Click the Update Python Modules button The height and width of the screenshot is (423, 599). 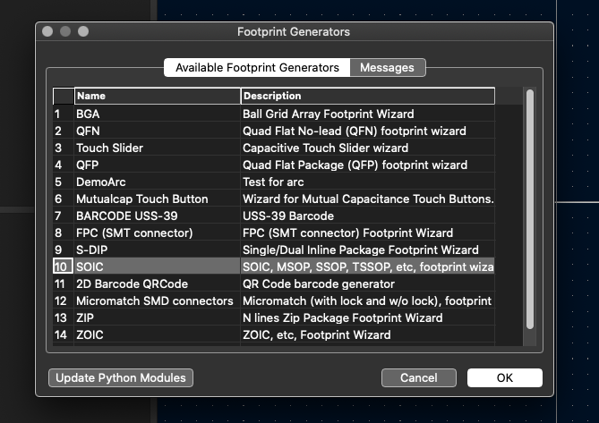tap(121, 377)
